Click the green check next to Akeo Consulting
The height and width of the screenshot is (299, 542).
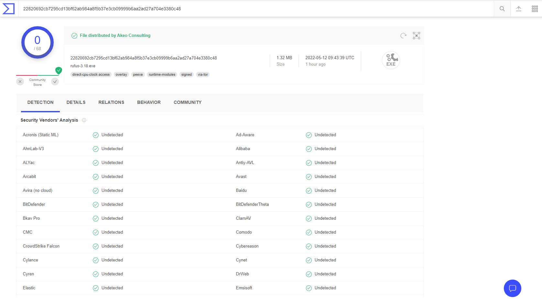coord(74,36)
